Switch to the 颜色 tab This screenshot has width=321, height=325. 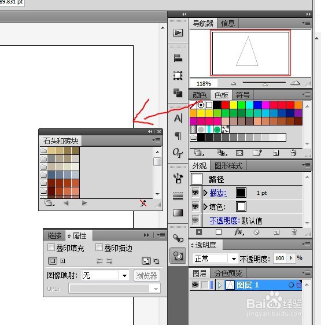[x=200, y=95]
